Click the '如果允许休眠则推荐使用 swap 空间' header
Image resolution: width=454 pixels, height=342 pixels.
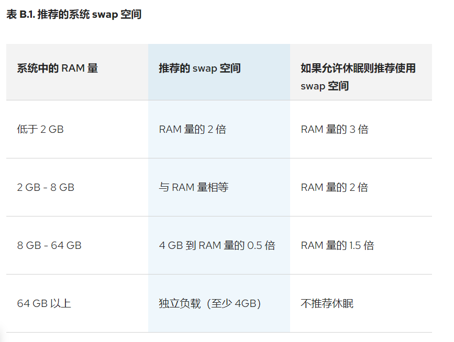[358, 76]
